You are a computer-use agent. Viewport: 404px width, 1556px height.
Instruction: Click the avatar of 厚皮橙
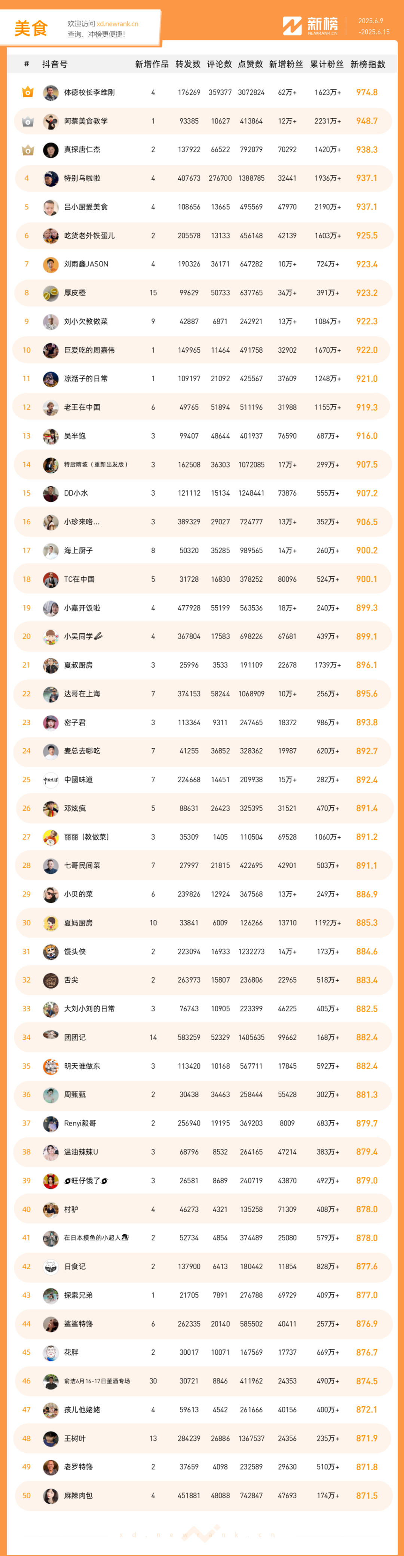tap(51, 293)
